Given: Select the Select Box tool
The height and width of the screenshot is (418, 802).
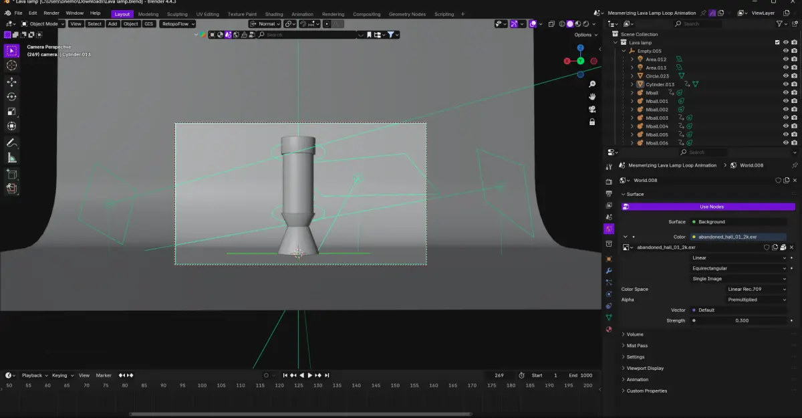Looking at the screenshot, I should 11,51.
